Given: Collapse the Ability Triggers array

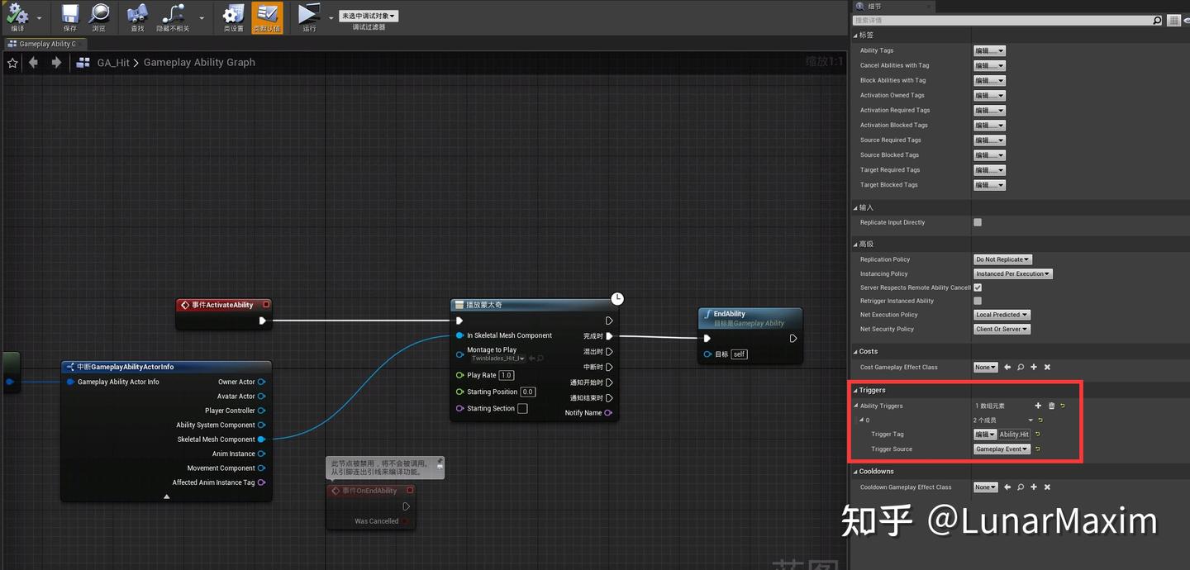Looking at the screenshot, I should pyautogui.click(x=856, y=406).
